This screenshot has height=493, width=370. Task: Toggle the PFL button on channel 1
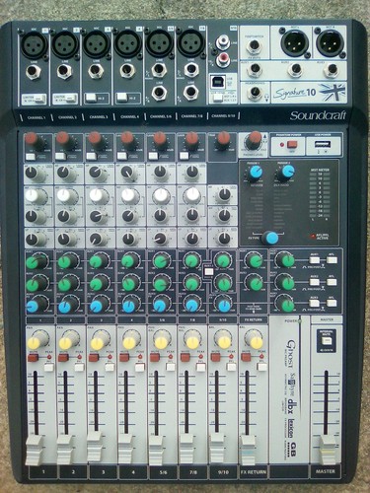48,368
